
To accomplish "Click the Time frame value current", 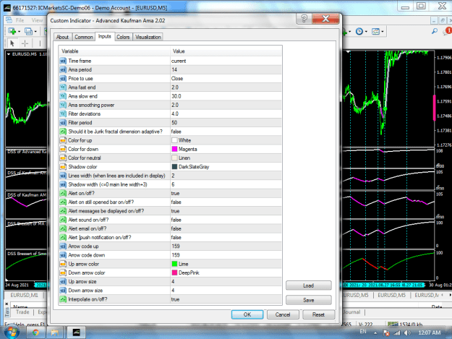I will pos(179,61).
